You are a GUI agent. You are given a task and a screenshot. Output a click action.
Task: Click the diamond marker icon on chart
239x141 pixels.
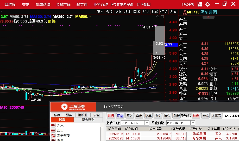(158, 17)
